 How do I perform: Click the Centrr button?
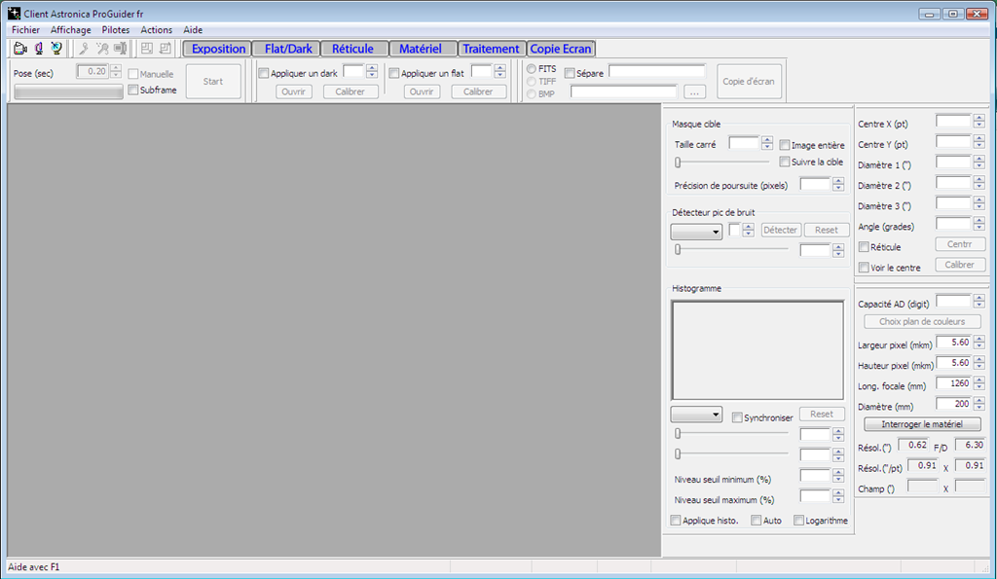click(x=959, y=244)
